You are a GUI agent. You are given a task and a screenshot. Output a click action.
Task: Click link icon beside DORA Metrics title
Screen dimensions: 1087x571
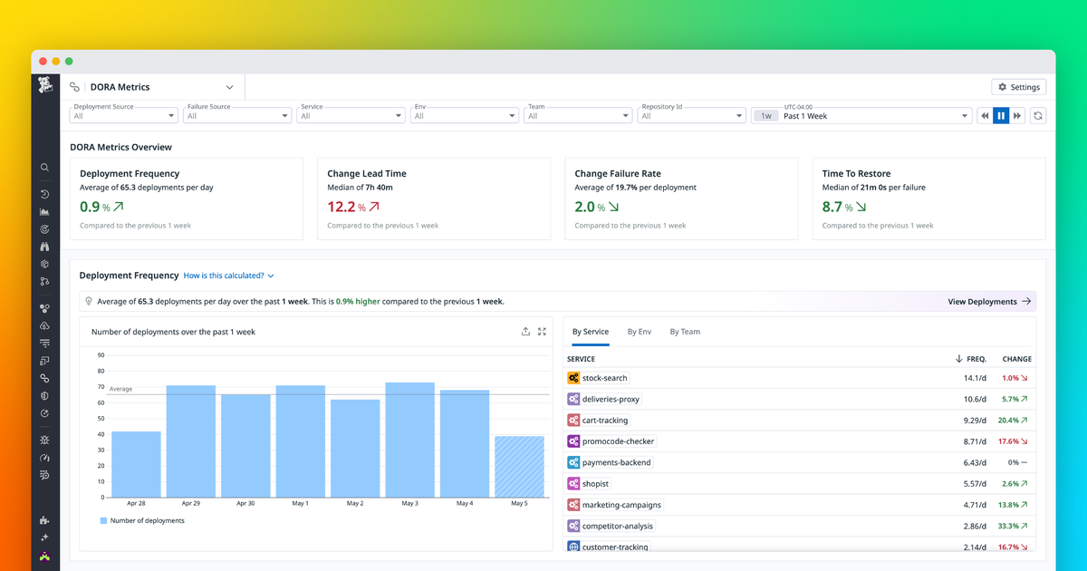tap(75, 87)
